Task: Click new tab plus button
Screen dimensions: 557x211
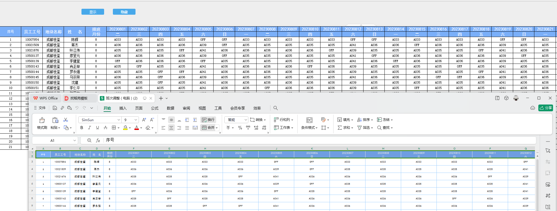Action: click(x=161, y=98)
